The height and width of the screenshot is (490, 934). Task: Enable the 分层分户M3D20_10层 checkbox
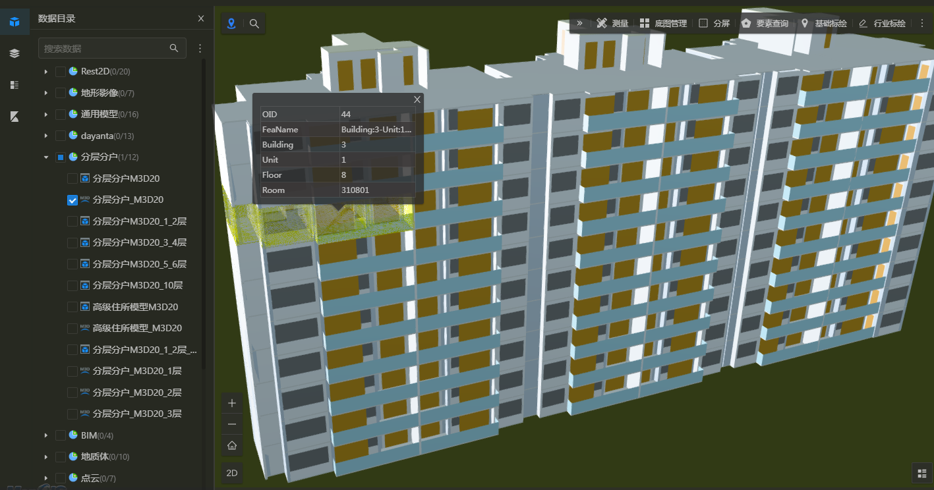pos(73,285)
